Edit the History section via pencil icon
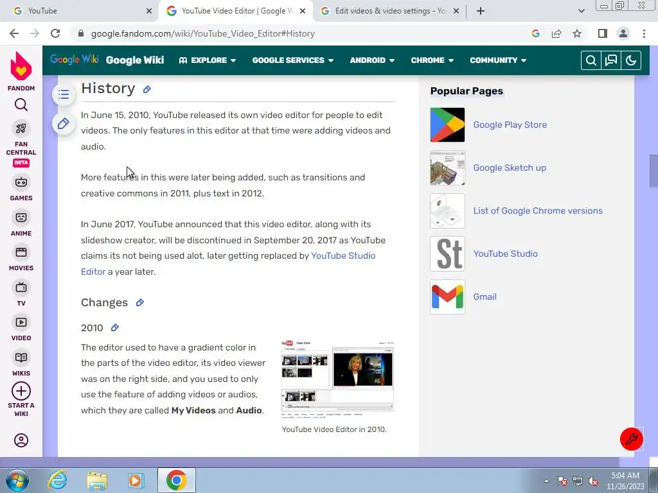This screenshot has width=658, height=493. click(x=147, y=89)
